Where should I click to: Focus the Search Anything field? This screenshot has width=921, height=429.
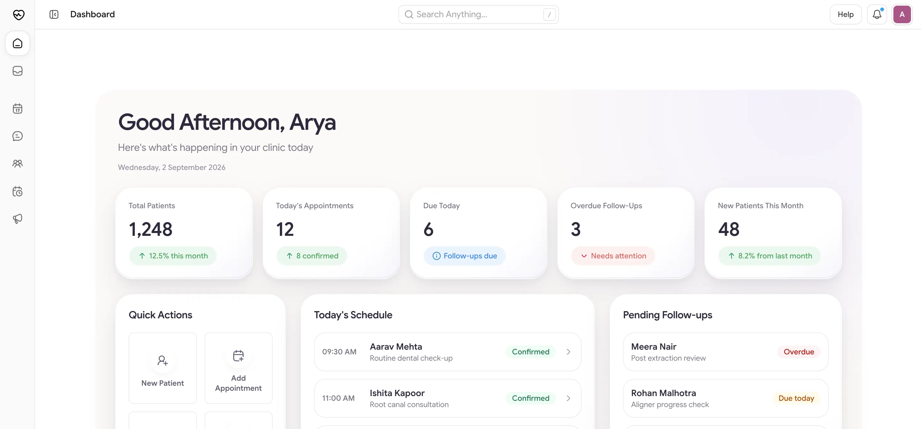coord(478,14)
